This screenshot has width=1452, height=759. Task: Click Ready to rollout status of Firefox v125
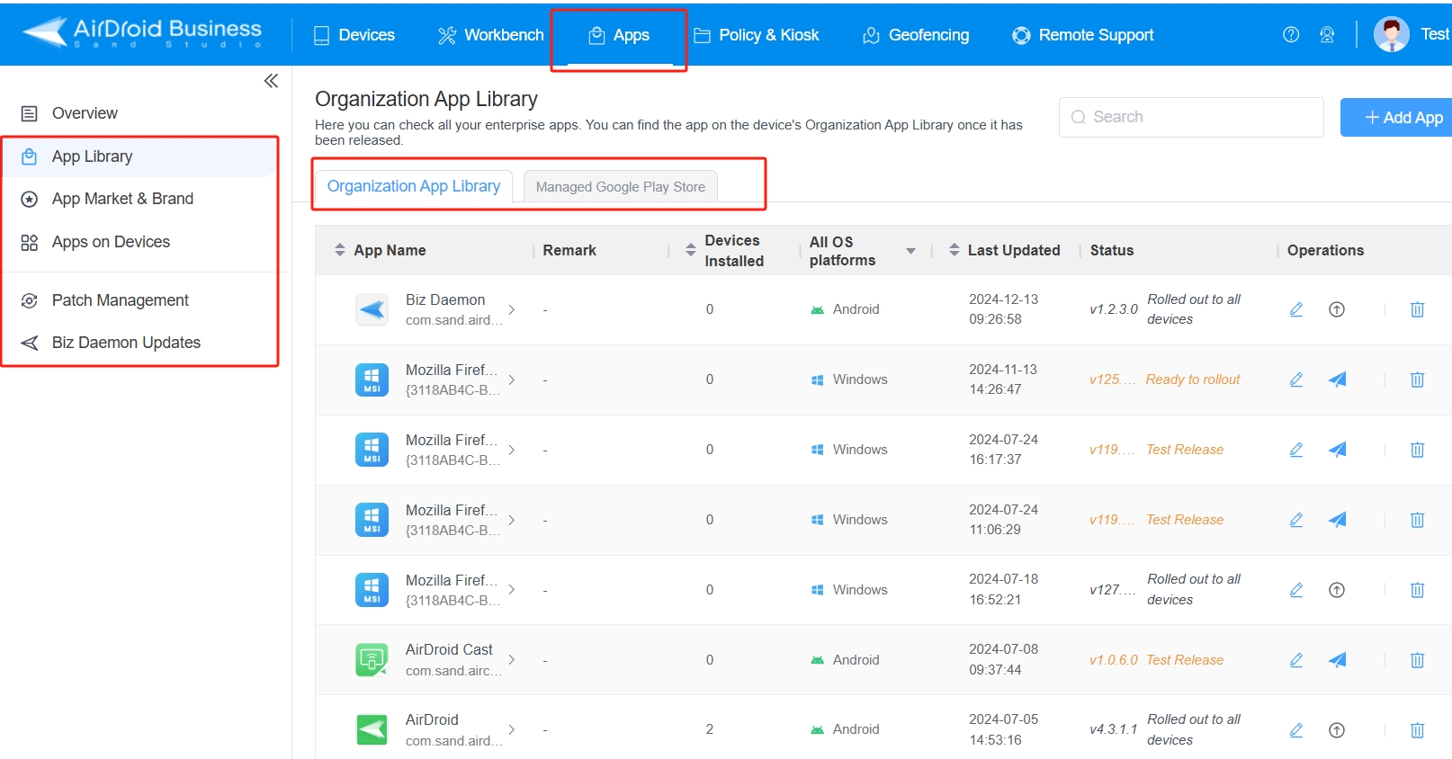(x=1193, y=379)
